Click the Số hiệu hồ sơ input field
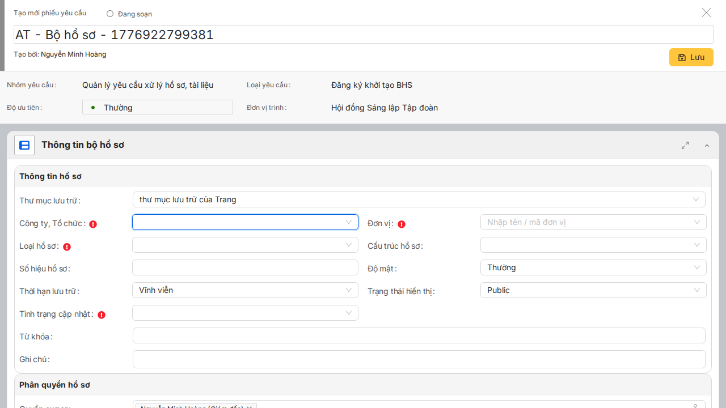This screenshot has width=726, height=408. [x=245, y=267]
